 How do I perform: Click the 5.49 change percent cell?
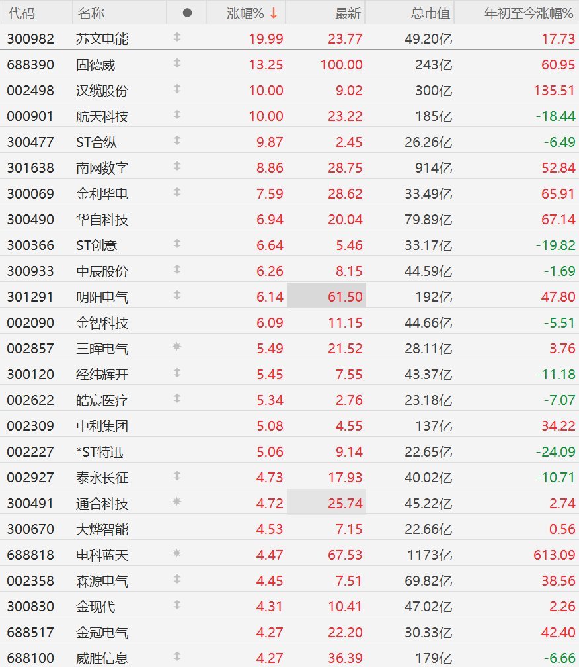pos(270,349)
